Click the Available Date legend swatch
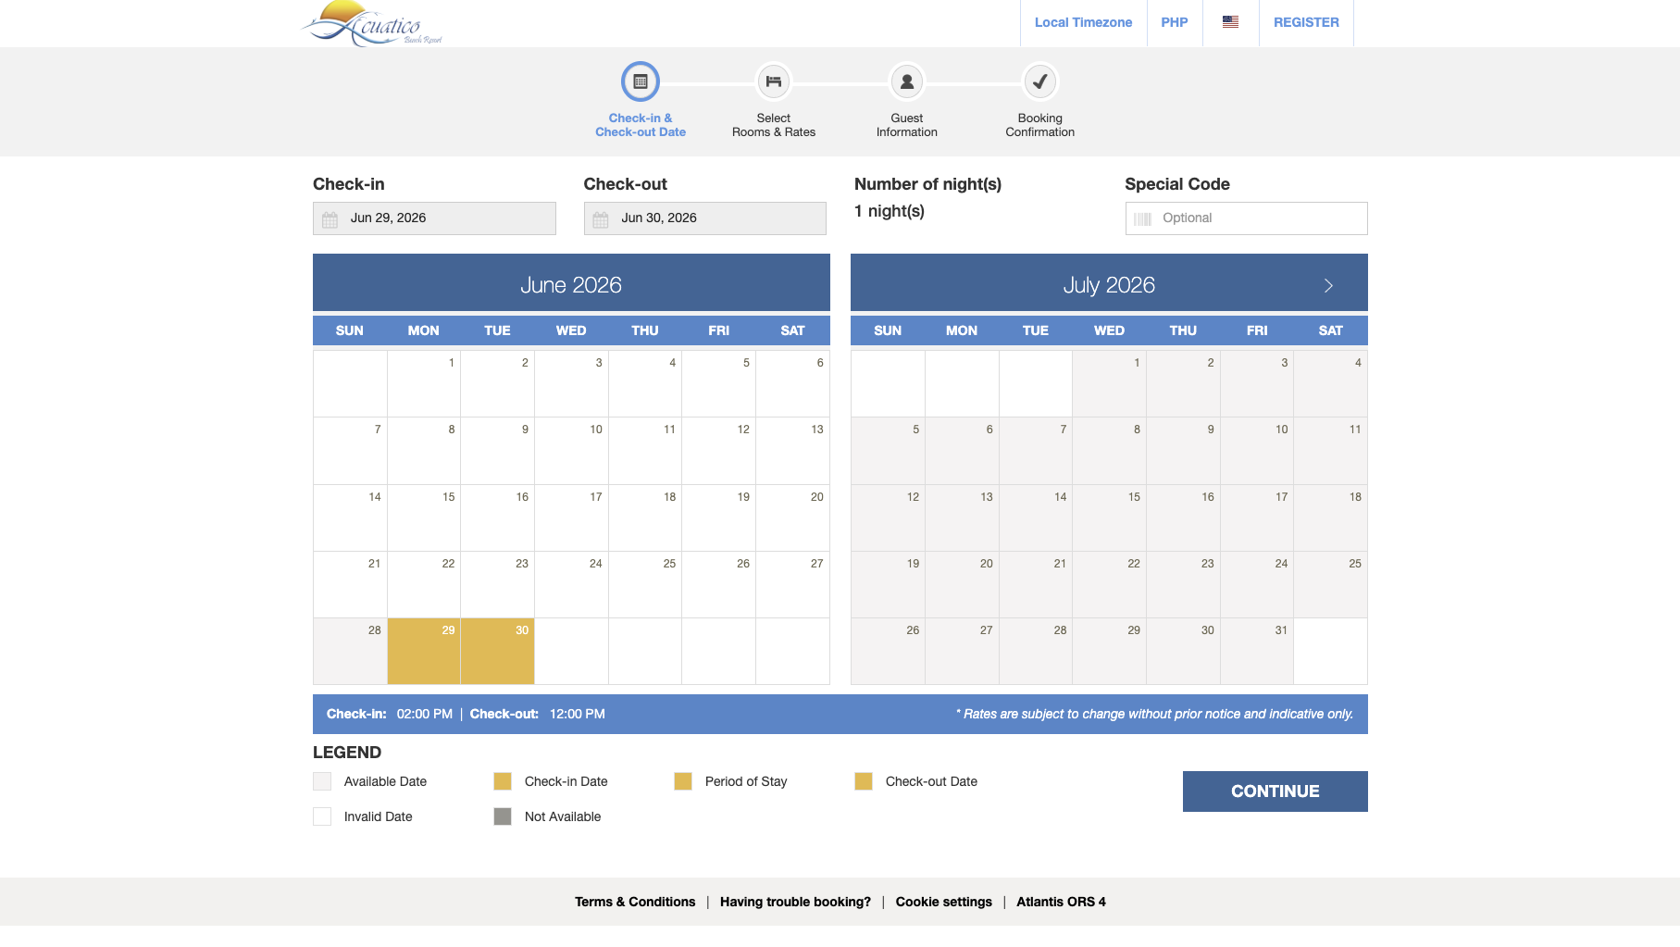The width and height of the screenshot is (1680, 947). pos(322,781)
